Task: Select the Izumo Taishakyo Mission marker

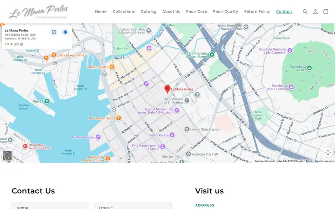Action: click(x=149, y=31)
